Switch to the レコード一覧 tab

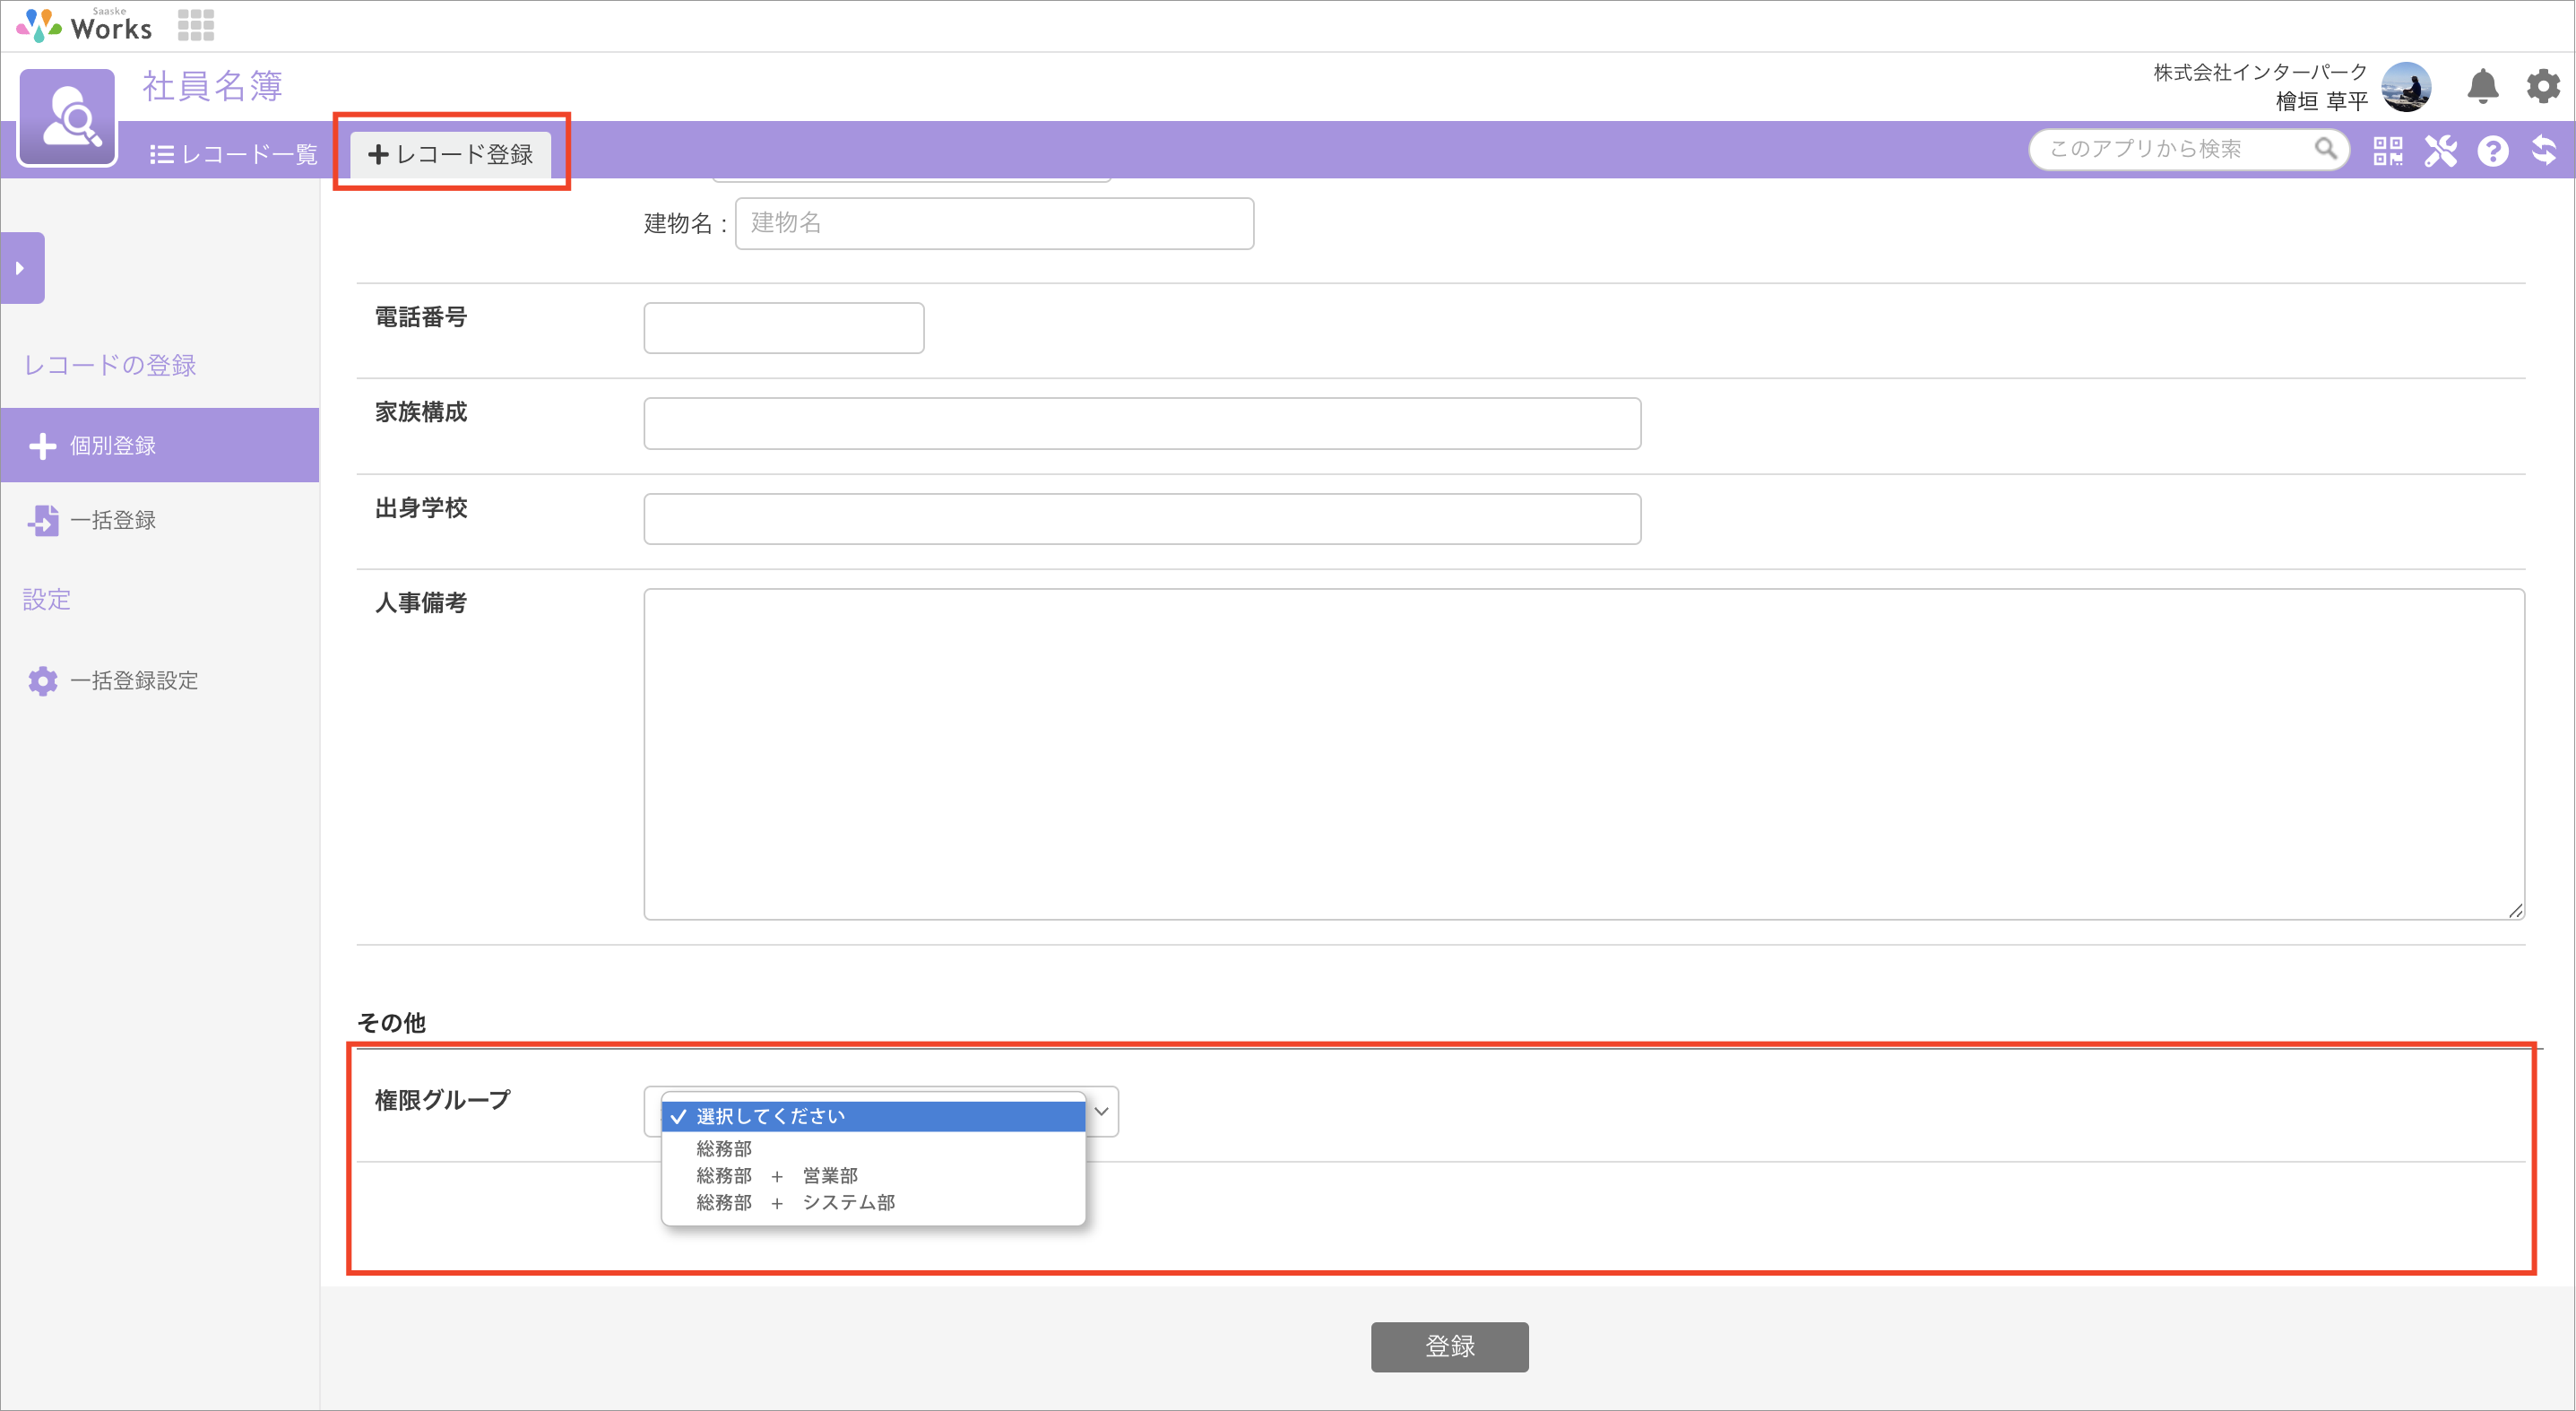click(234, 154)
